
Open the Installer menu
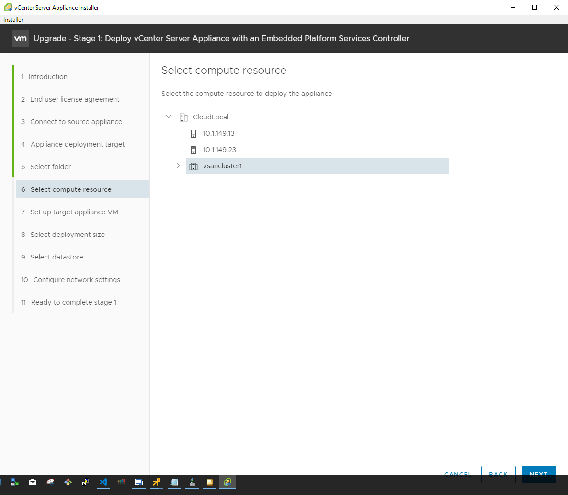coord(13,20)
